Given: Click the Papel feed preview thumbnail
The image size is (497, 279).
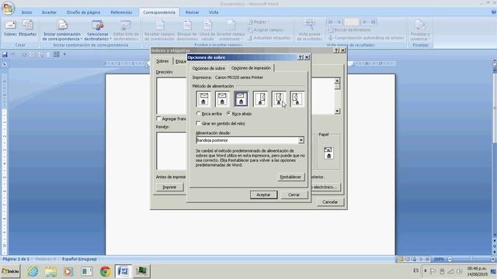Looking at the screenshot, I should tap(328, 153).
